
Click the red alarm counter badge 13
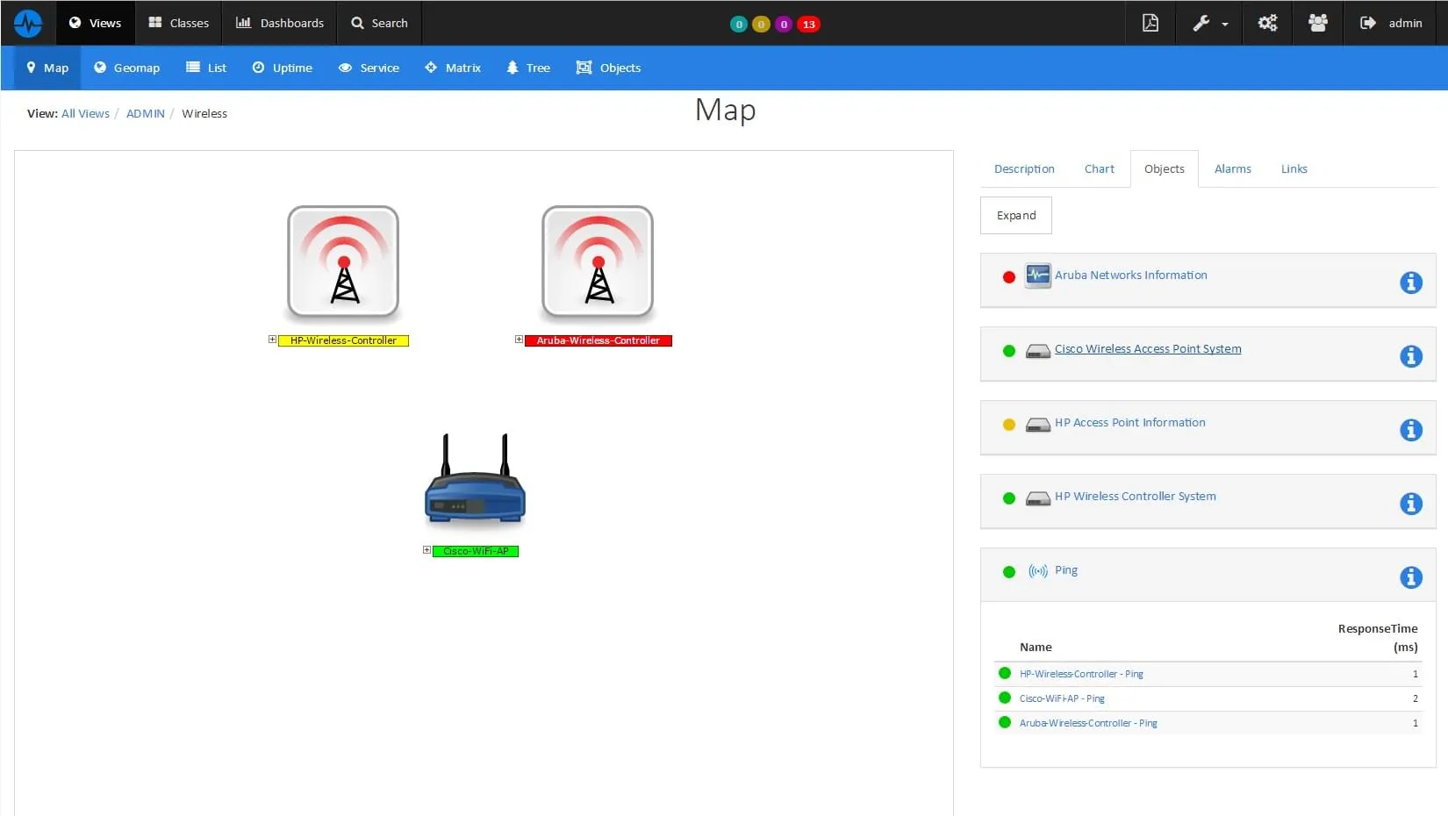(806, 24)
